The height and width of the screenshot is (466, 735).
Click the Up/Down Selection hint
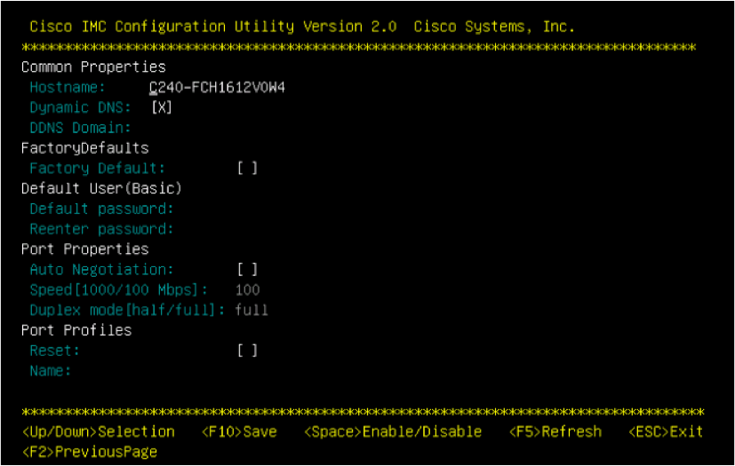pos(99,431)
